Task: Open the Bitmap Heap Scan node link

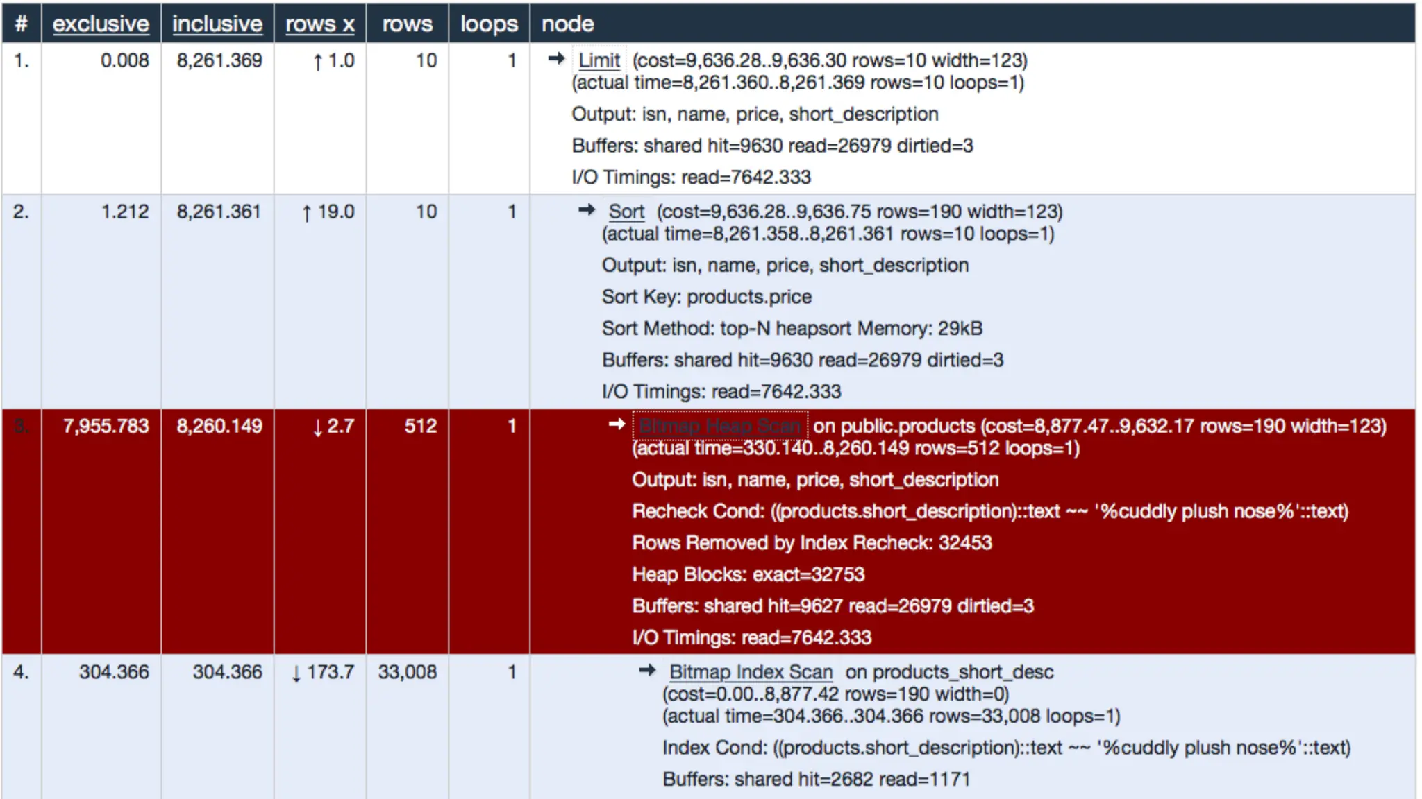Action: [x=719, y=427]
